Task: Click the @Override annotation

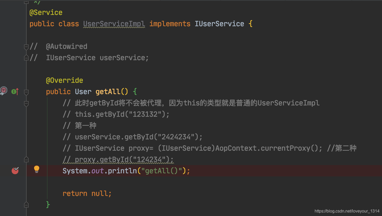Action: (x=65, y=80)
